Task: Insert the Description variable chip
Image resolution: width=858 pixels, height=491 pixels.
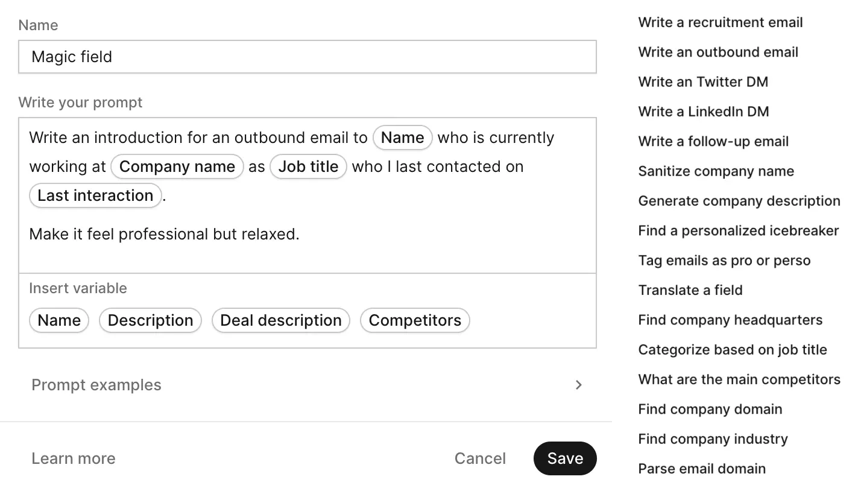Action: [x=150, y=320]
